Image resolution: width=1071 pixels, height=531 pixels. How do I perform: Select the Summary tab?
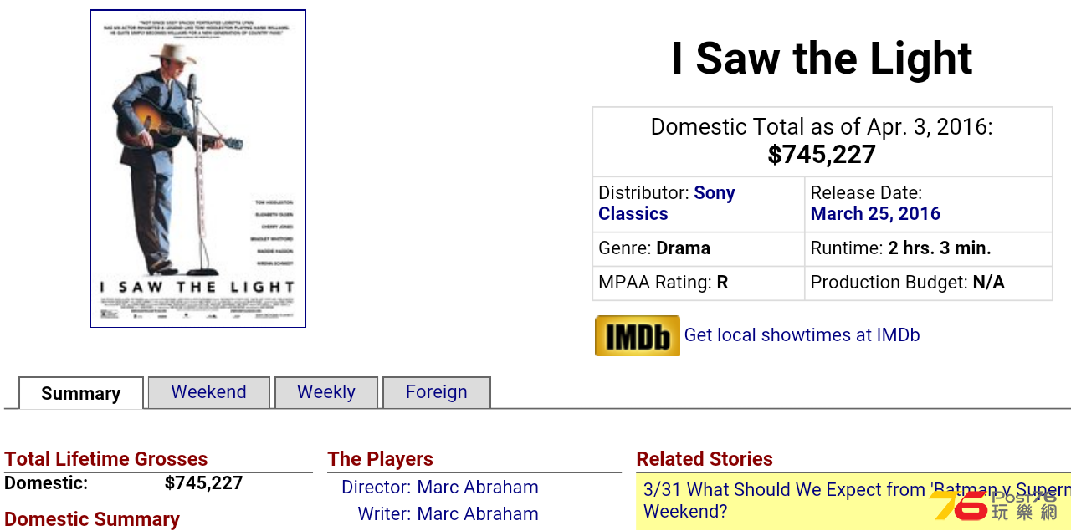pyautogui.click(x=81, y=393)
